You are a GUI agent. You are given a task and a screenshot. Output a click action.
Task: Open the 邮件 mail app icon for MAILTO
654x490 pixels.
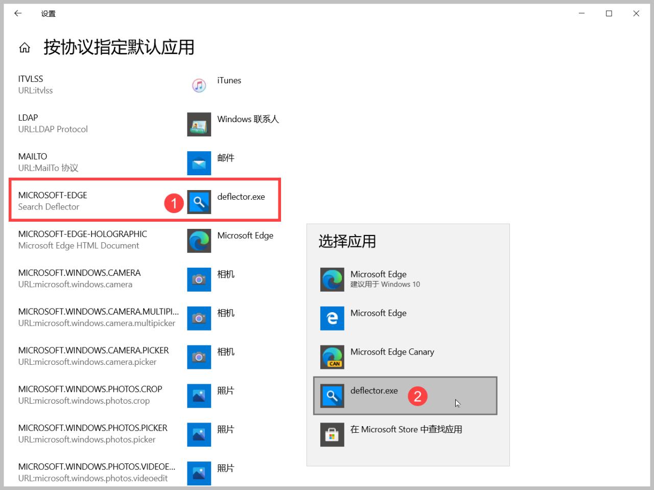199,163
